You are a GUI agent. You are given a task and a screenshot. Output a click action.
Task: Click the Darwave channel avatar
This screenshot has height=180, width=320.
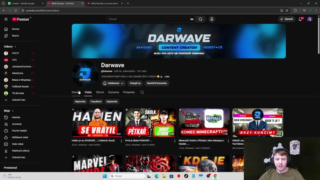click(x=85, y=74)
